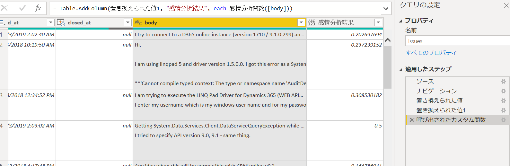Open filter dropdown for closed_at column
The image size is (510, 166).
click(x=128, y=22)
